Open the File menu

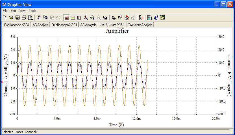tap(5, 11)
